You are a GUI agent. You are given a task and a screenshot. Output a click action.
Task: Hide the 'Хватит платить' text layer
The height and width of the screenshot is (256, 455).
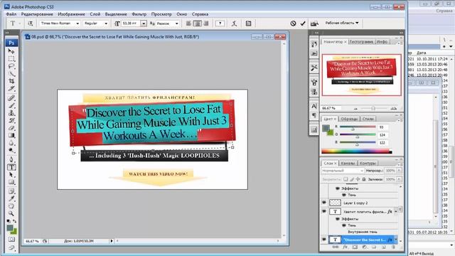click(x=324, y=212)
